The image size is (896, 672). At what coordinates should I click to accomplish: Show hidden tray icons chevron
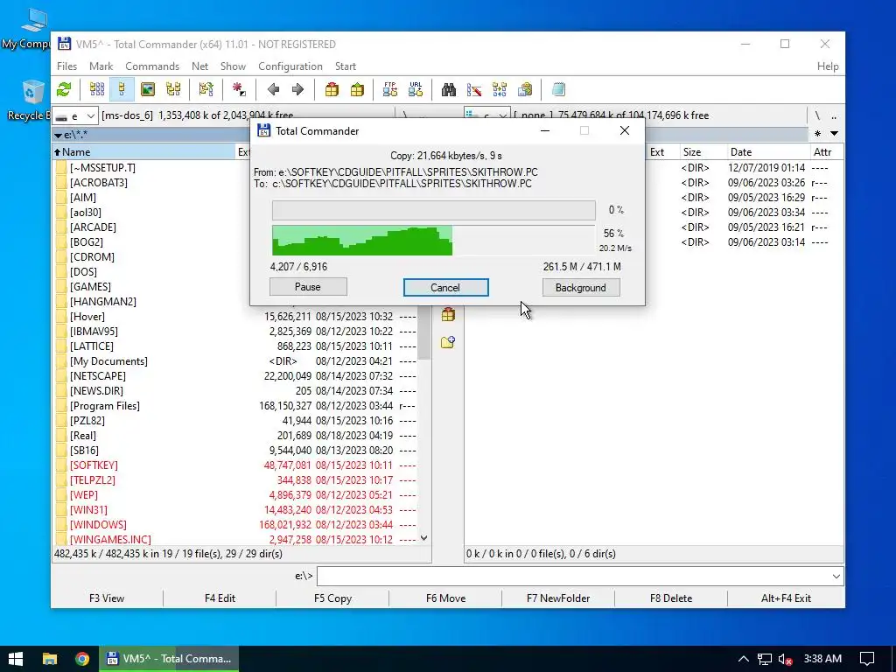(x=744, y=659)
